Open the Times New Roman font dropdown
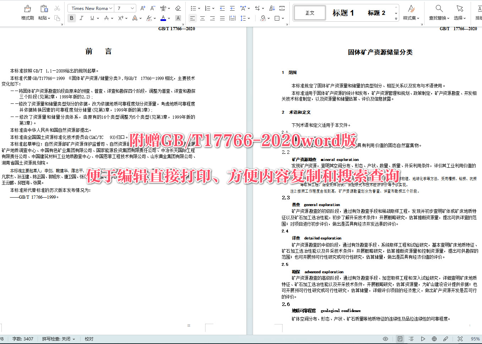The width and height of the screenshot is (482, 344). tap(90, 8)
